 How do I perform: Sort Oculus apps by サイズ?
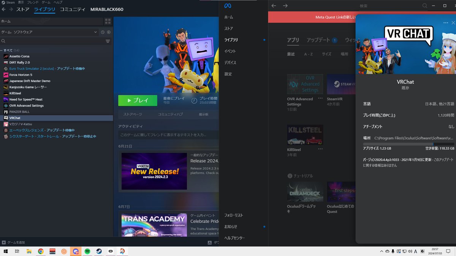pos(327,54)
